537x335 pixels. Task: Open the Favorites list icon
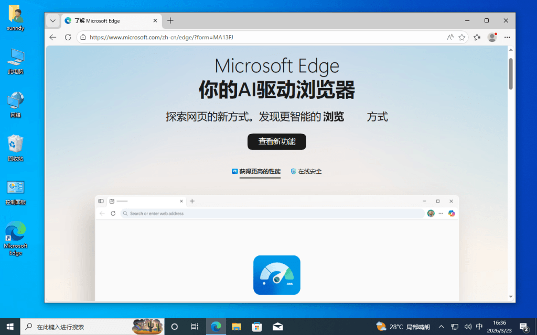coord(477,37)
